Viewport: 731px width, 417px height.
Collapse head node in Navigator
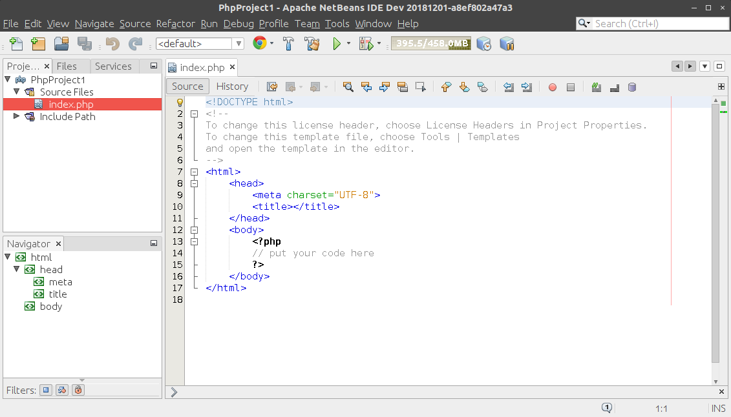click(x=16, y=269)
